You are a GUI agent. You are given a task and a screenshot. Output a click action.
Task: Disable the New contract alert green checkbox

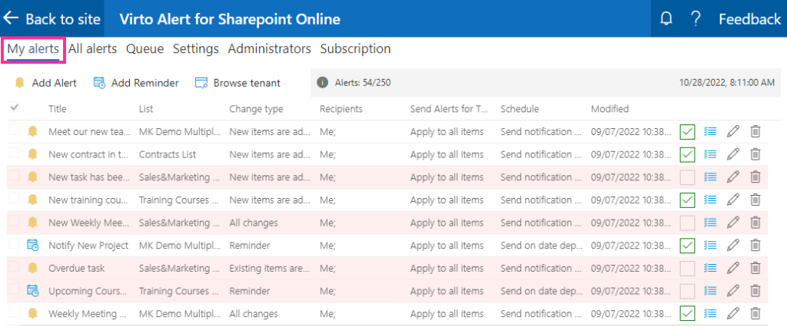(687, 154)
